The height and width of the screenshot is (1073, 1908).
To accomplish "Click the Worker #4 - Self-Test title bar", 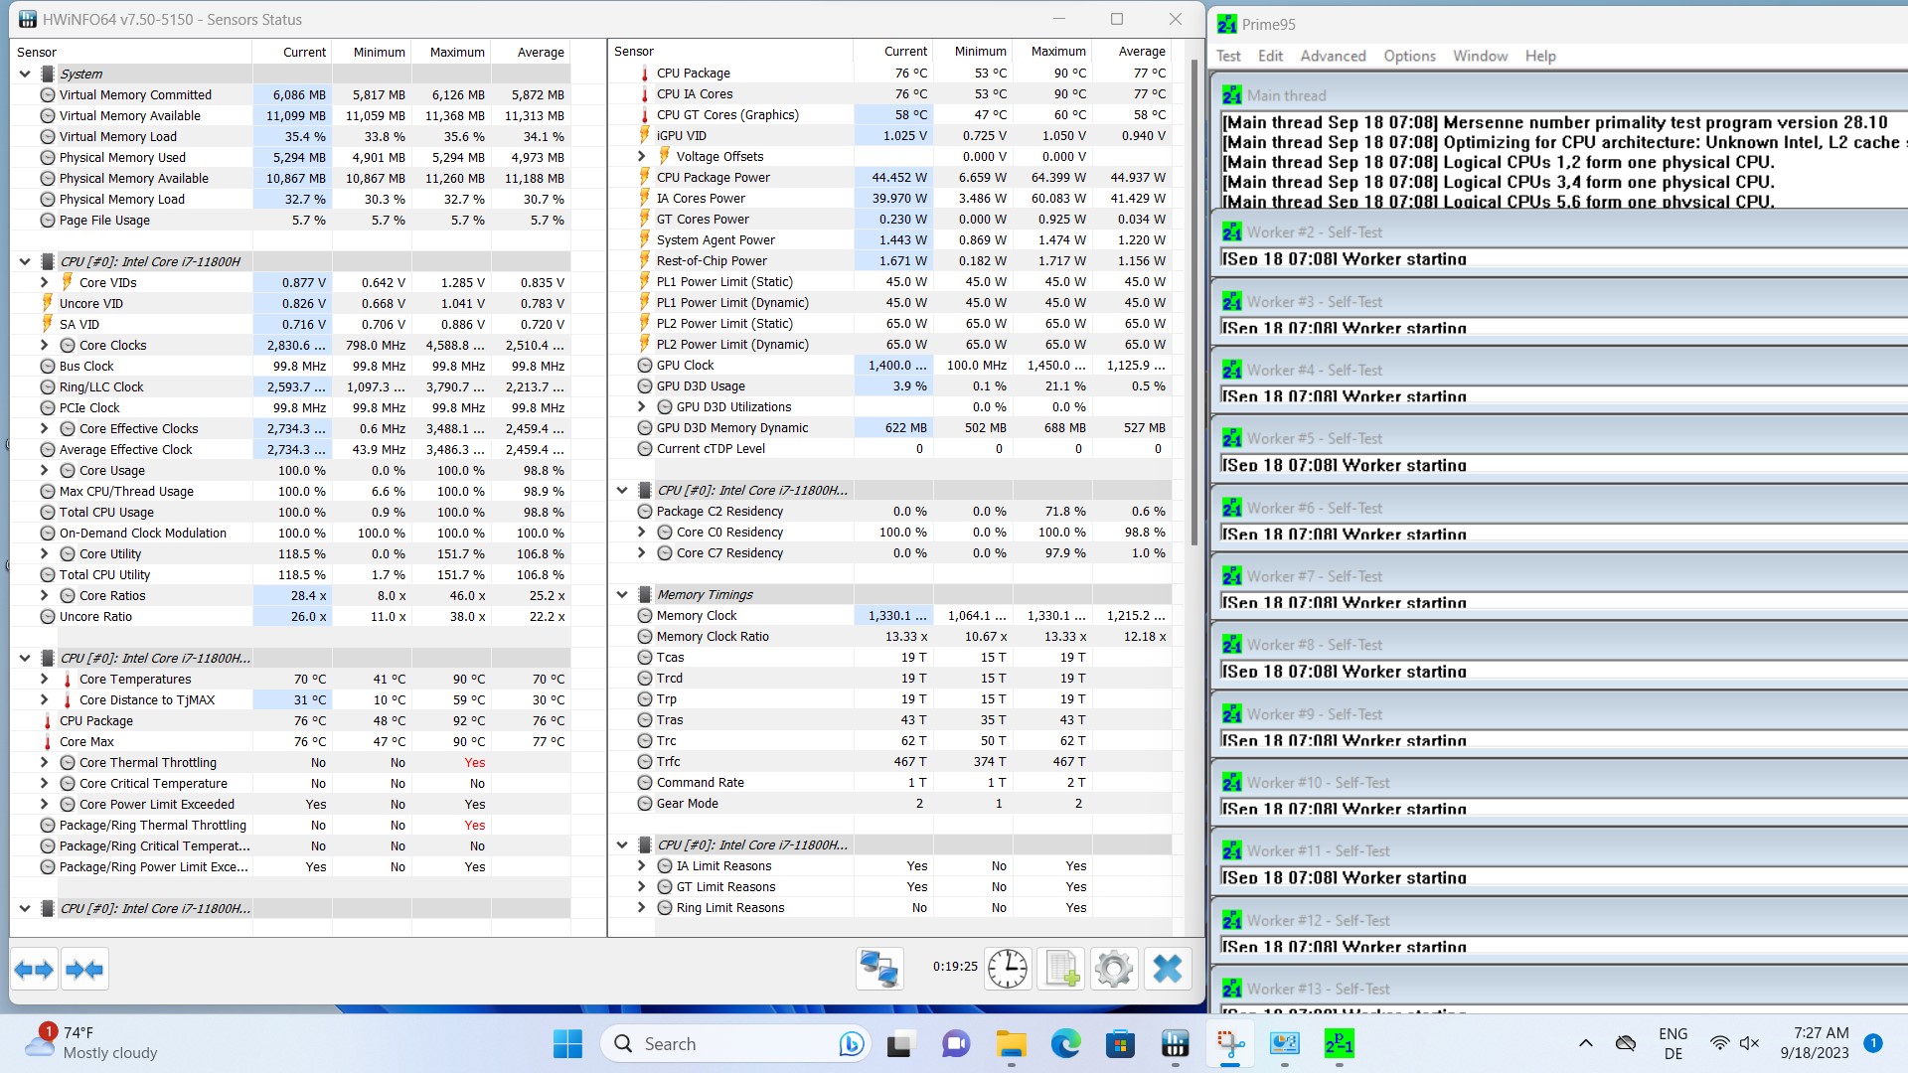I will [1560, 370].
